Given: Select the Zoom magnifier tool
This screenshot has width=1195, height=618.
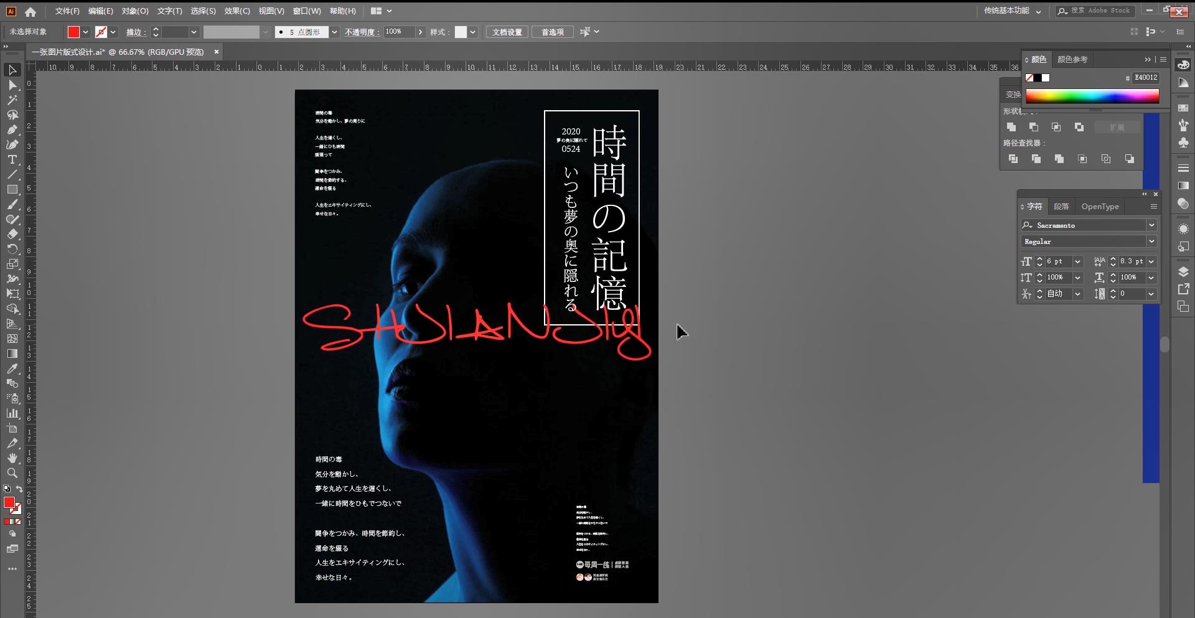Looking at the screenshot, I should coord(12,473).
